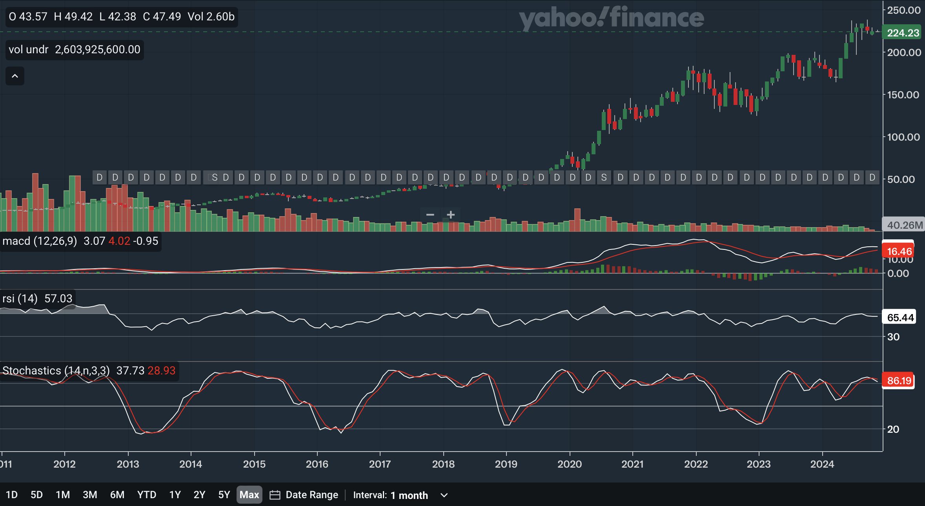Click the stock split S marker near 2014
Image resolution: width=925 pixels, height=506 pixels.
[215, 177]
